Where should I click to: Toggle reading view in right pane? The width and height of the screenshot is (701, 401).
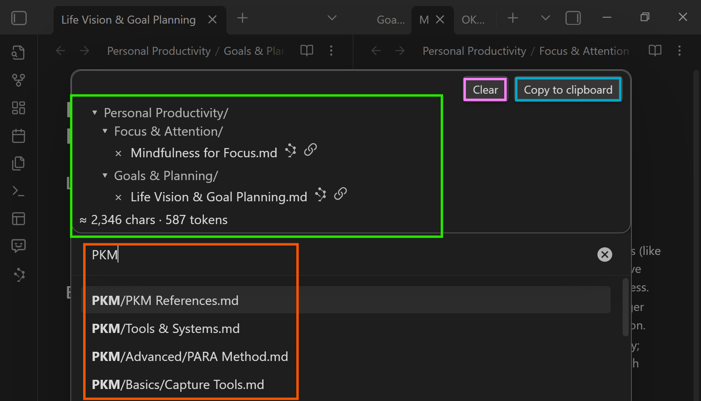(655, 51)
